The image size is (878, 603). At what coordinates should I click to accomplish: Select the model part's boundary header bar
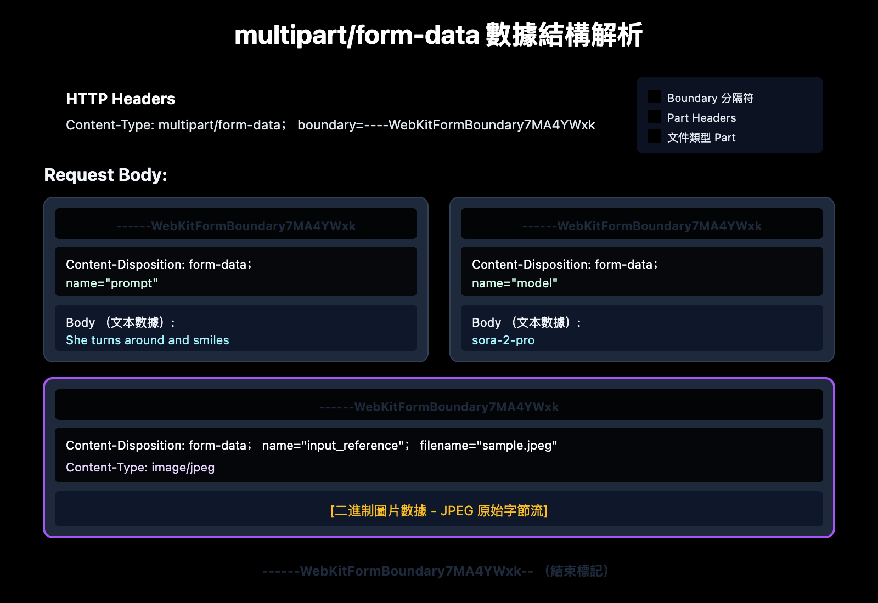642,224
